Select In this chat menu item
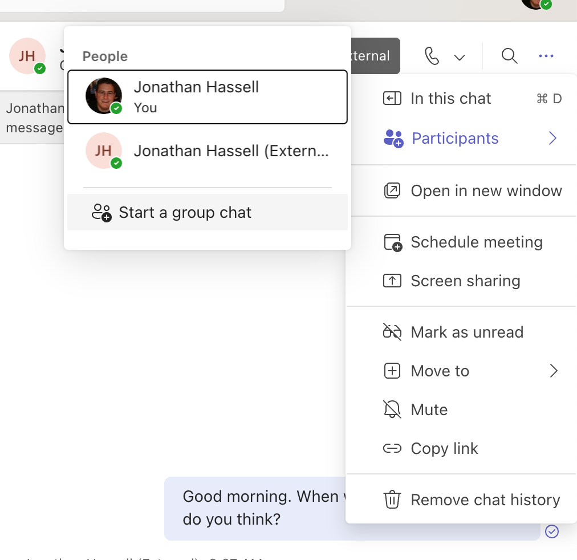The width and height of the screenshot is (577, 560). (x=462, y=99)
